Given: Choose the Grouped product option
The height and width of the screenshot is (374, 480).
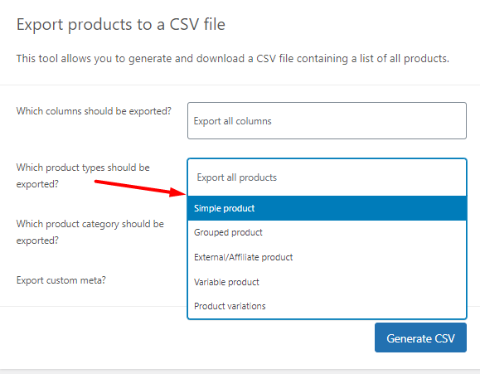Looking at the screenshot, I should (x=327, y=232).
